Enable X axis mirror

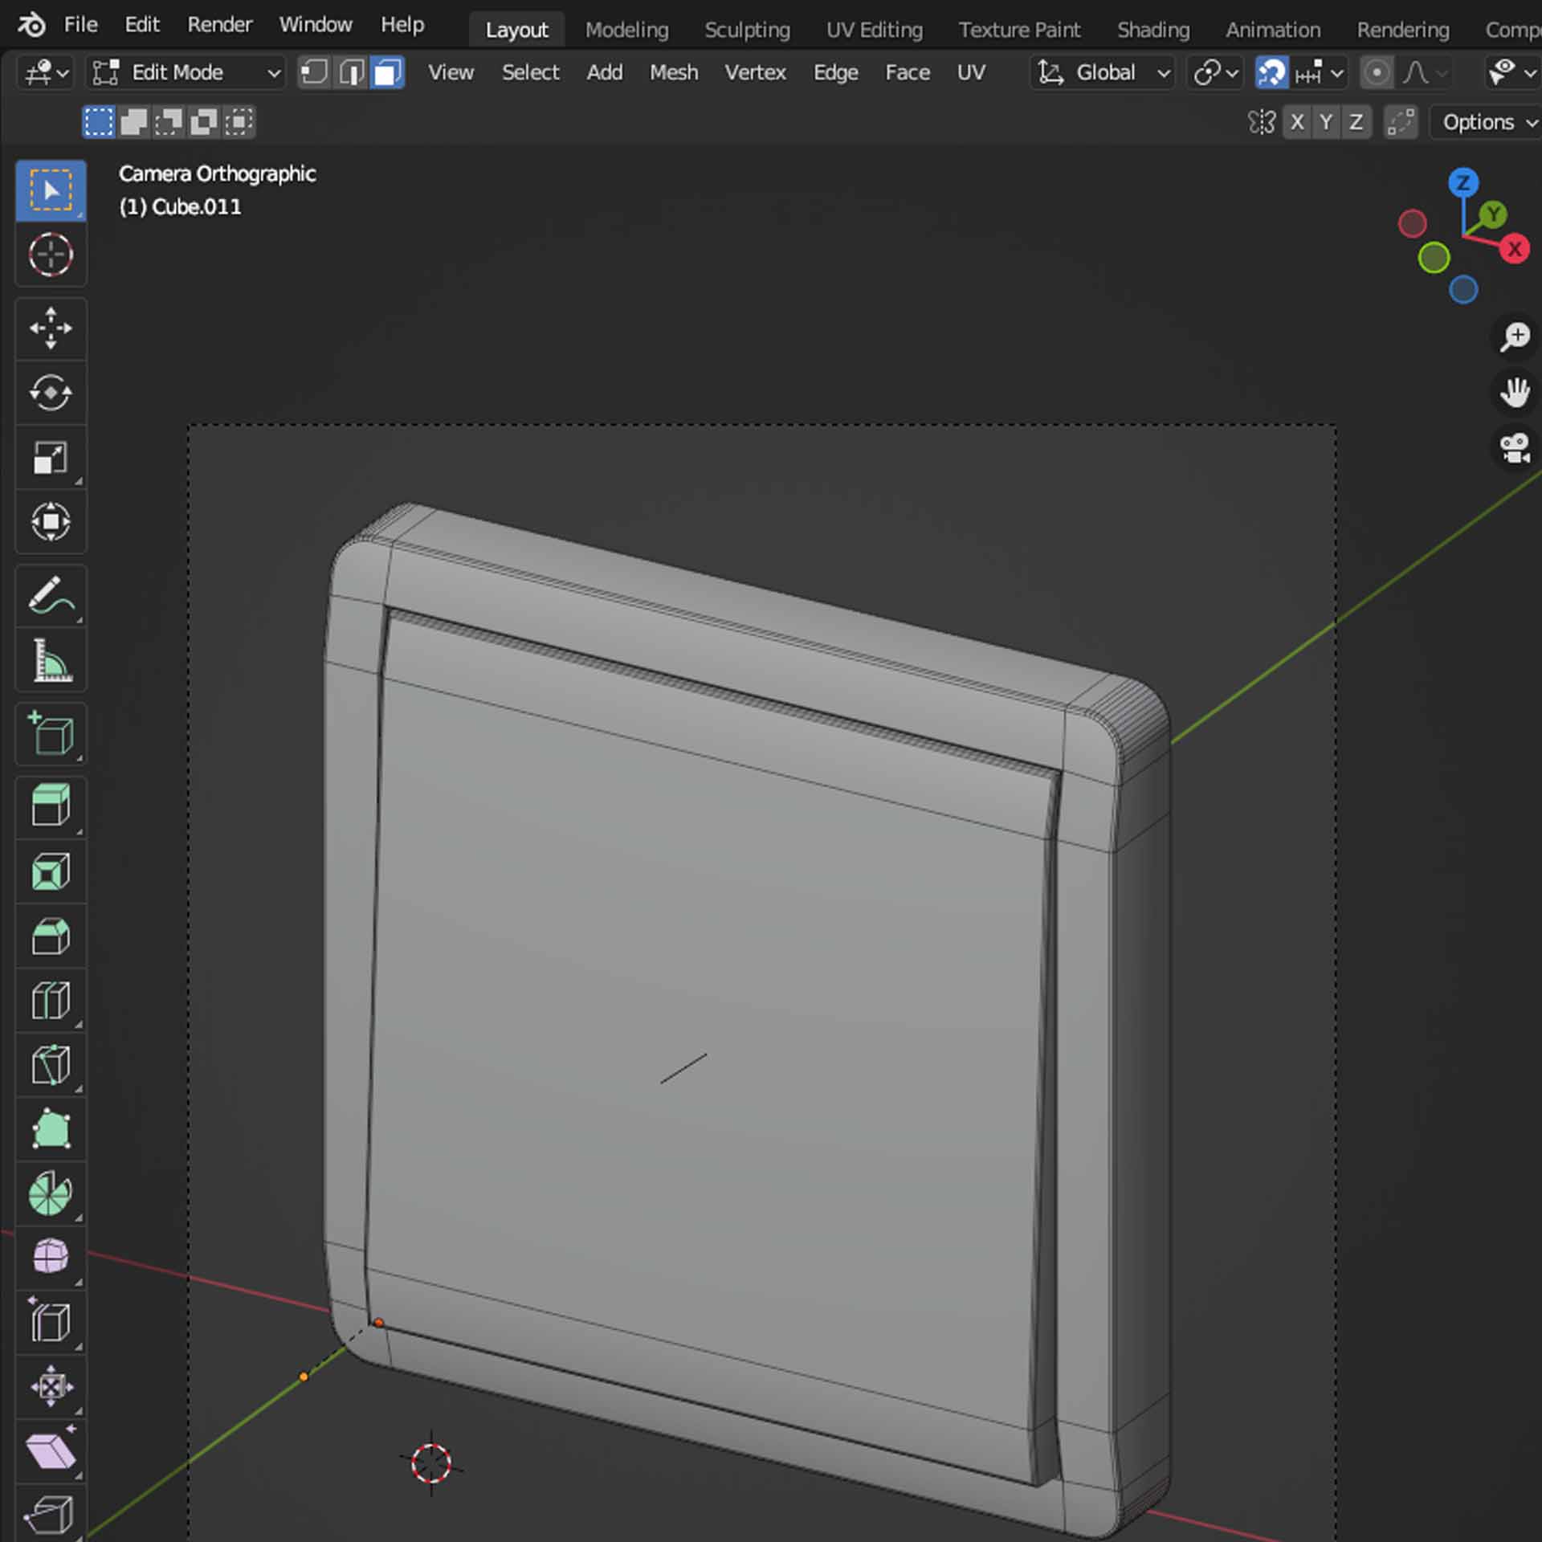point(1296,122)
